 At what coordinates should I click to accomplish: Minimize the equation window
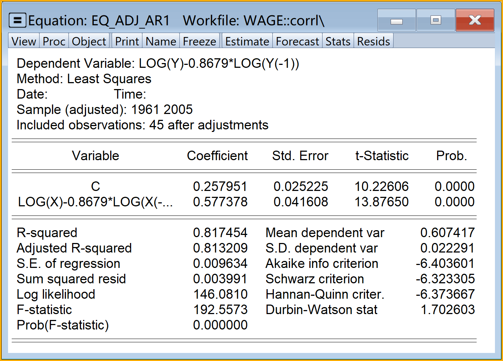396,21
